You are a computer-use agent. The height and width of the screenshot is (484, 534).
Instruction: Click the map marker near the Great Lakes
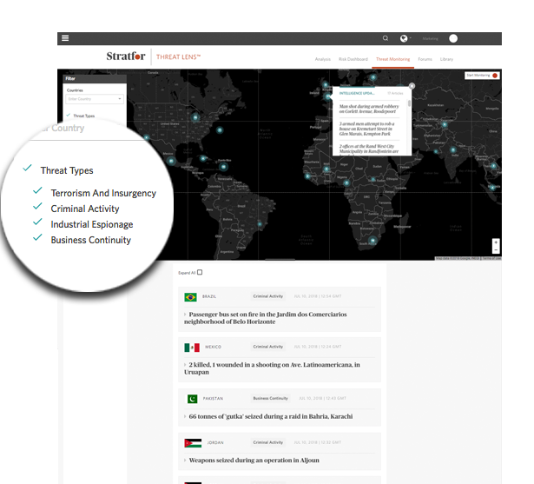click(195, 117)
